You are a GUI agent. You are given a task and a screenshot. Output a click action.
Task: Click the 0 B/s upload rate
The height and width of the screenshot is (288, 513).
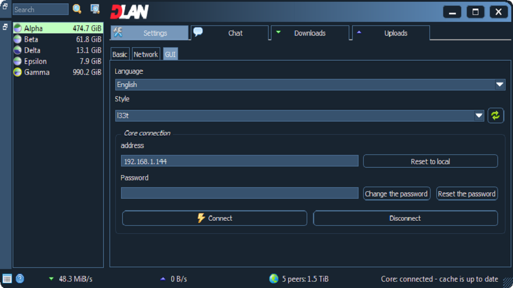179,279
